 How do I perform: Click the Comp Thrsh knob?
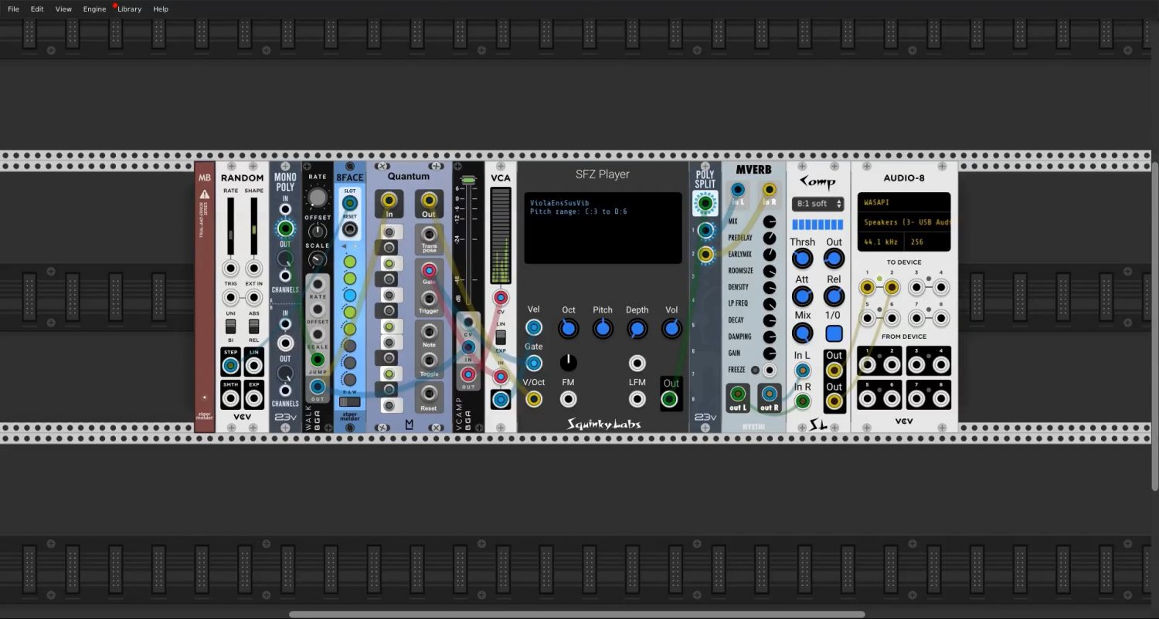pos(803,259)
